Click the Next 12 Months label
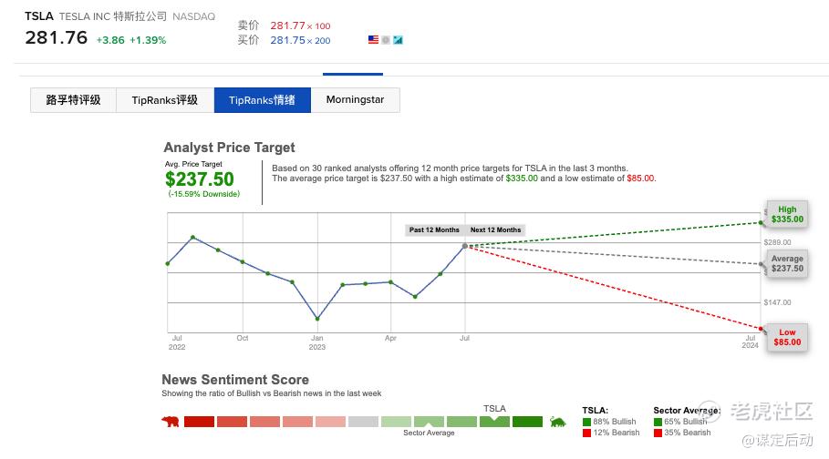The height and width of the screenshot is (459, 829). point(495,230)
